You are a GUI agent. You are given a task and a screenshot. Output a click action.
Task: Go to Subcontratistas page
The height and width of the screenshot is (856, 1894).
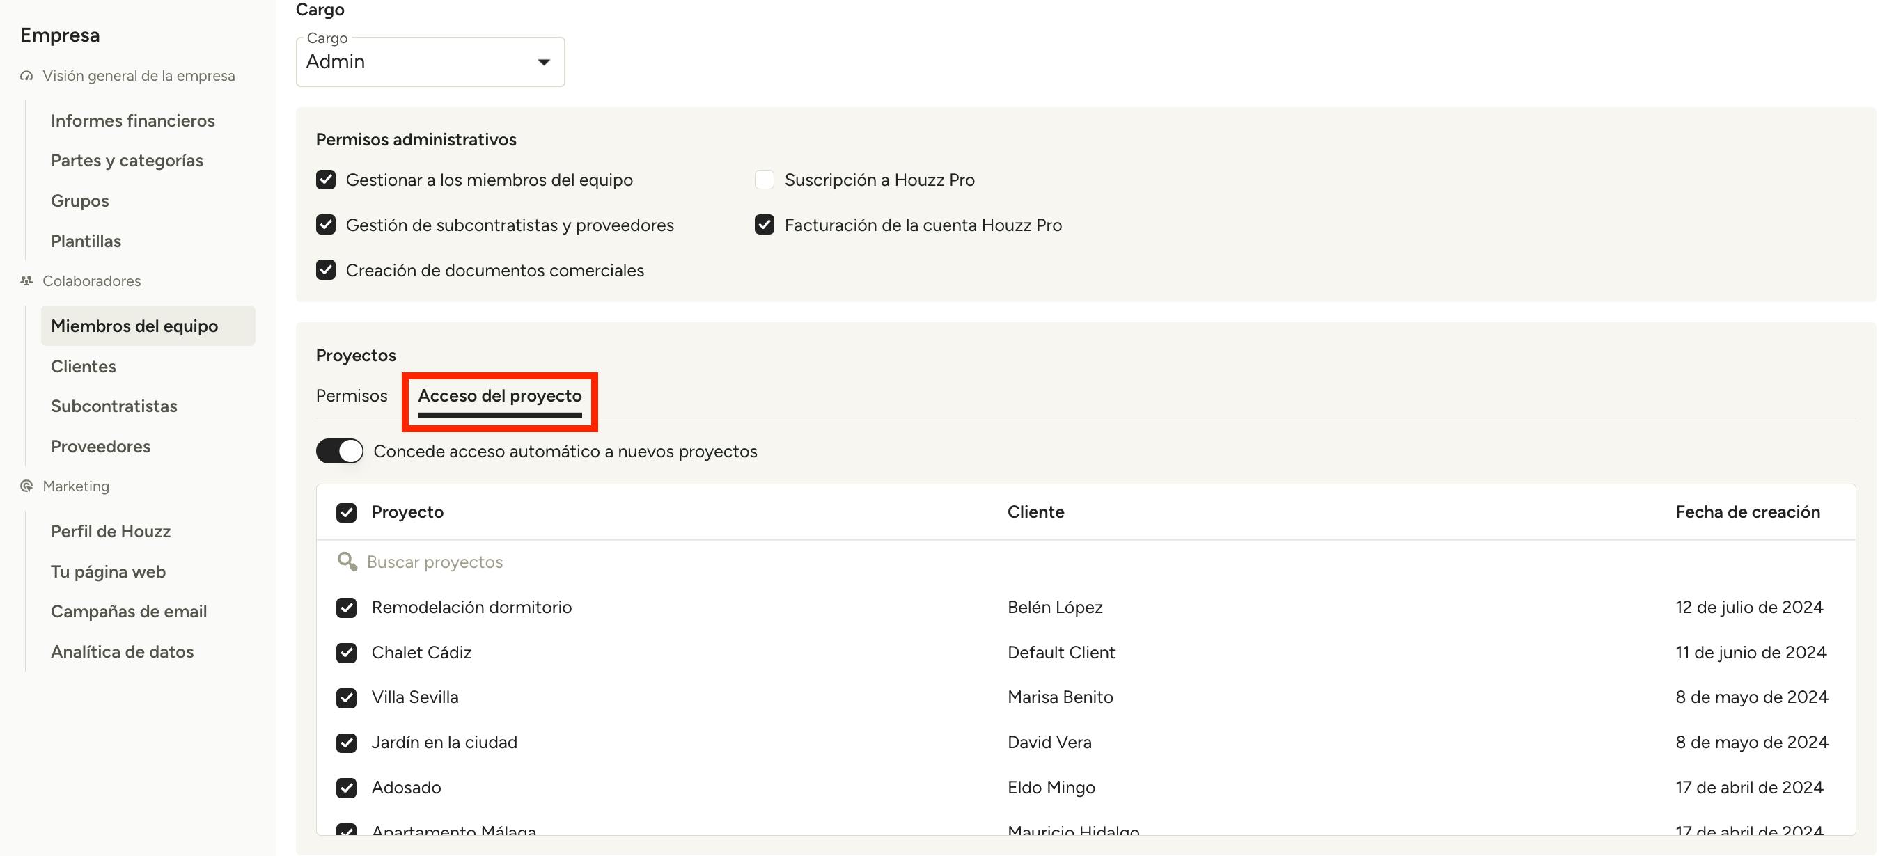click(x=114, y=406)
